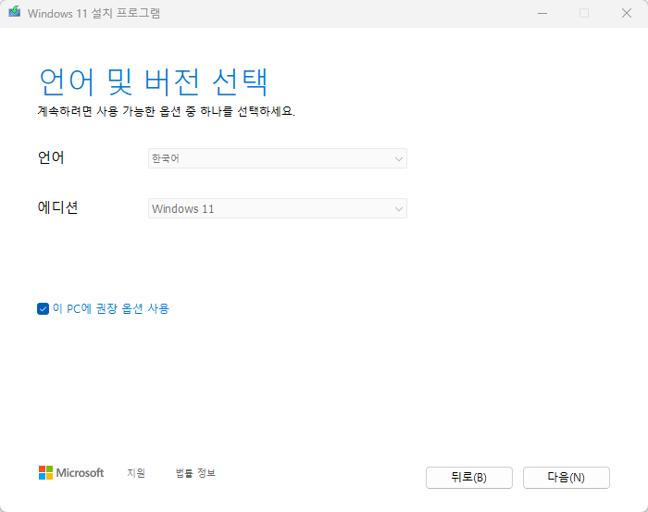The width and height of the screenshot is (648, 512).
Task: Open the 지원 link
Action: tap(136, 473)
